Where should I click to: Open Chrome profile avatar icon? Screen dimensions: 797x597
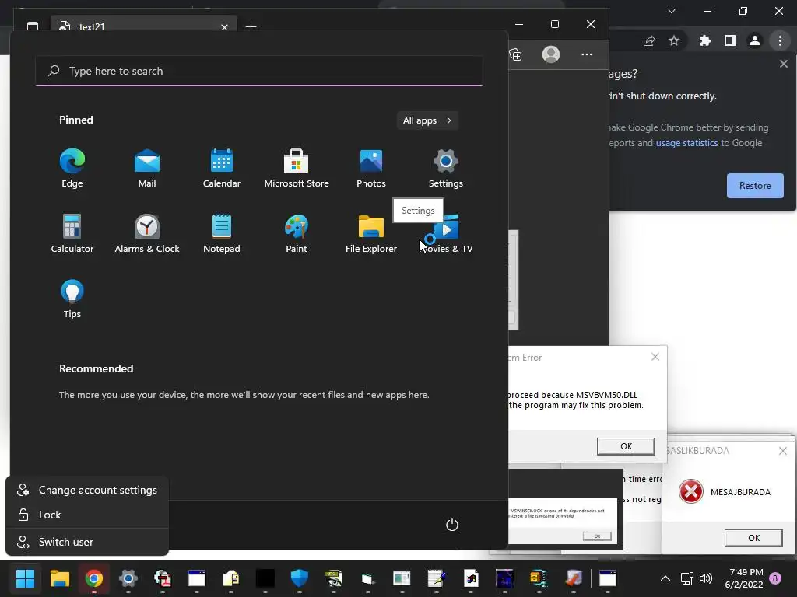[x=755, y=40]
